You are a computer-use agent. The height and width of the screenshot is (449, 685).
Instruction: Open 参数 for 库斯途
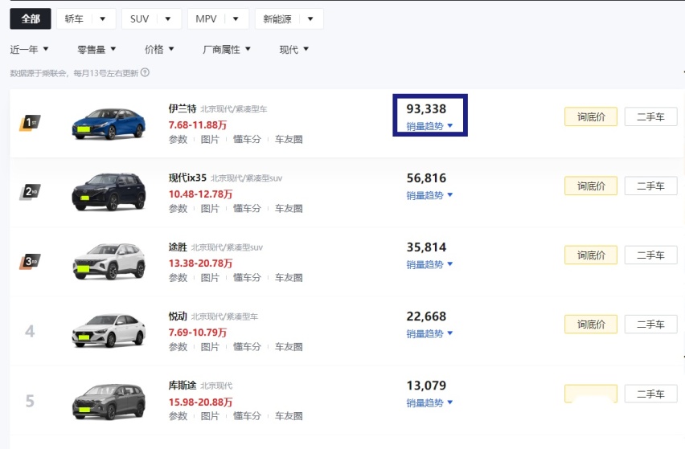tap(178, 416)
